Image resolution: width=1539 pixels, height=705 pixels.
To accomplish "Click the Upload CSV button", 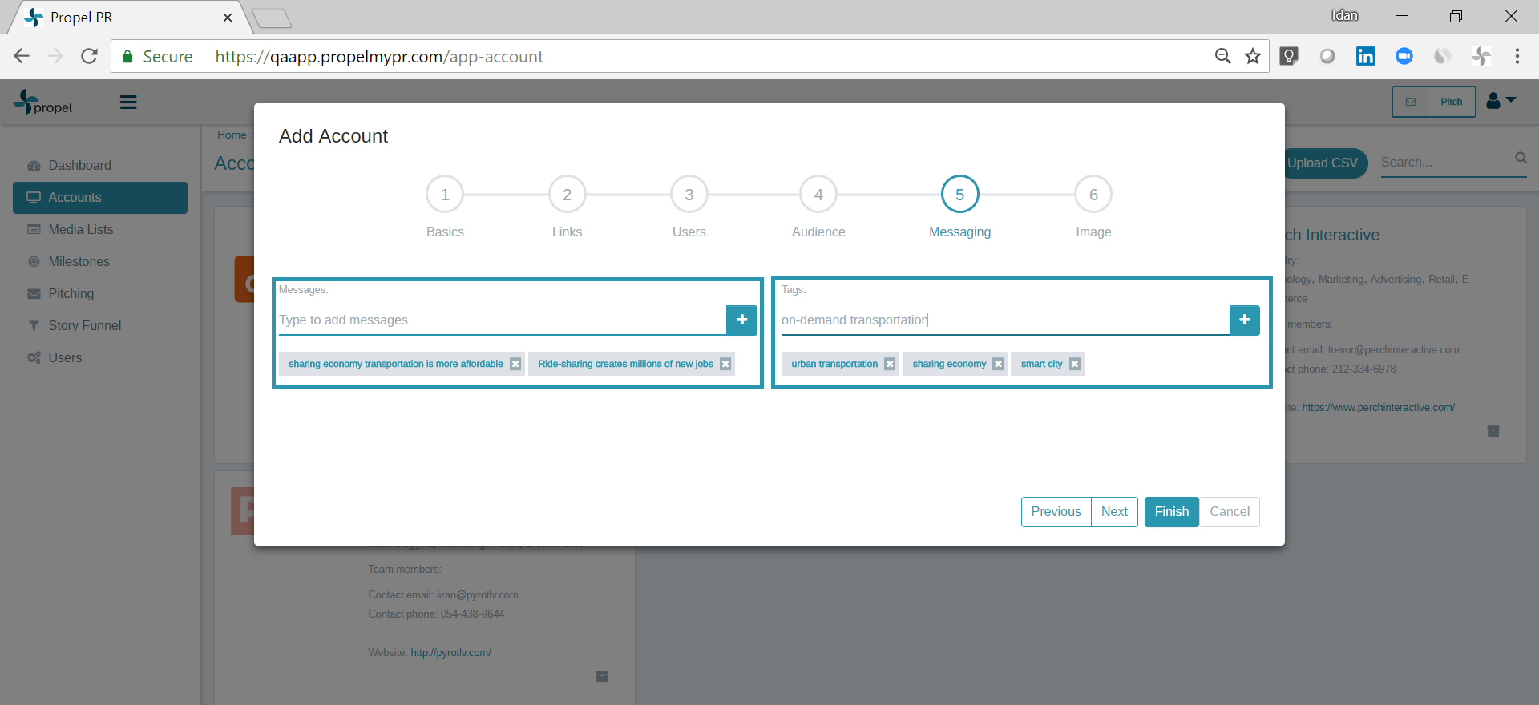I will pos(1323,163).
